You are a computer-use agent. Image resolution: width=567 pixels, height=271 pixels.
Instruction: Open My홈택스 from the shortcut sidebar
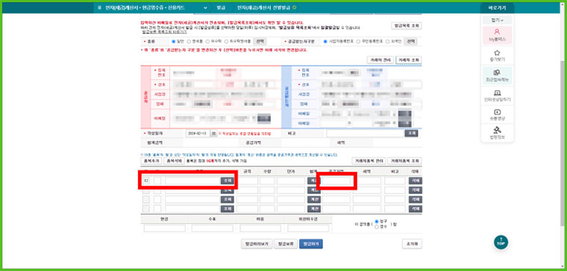497,35
